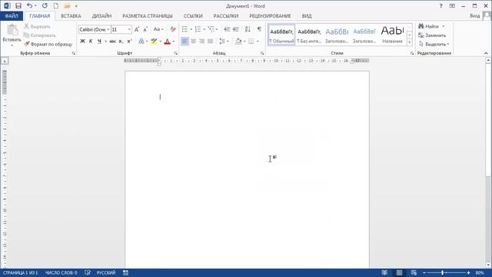Viewport: 492px width, 277px height.
Task: Toggle subscript formatting
Action: point(121,41)
